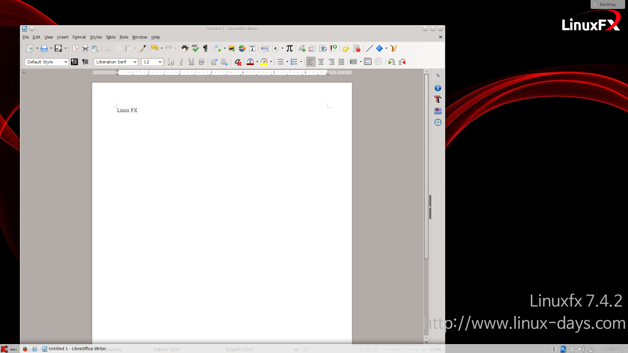Insert page break icon
The width and height of the screenshot is (628, 353).
pos(265,48)
